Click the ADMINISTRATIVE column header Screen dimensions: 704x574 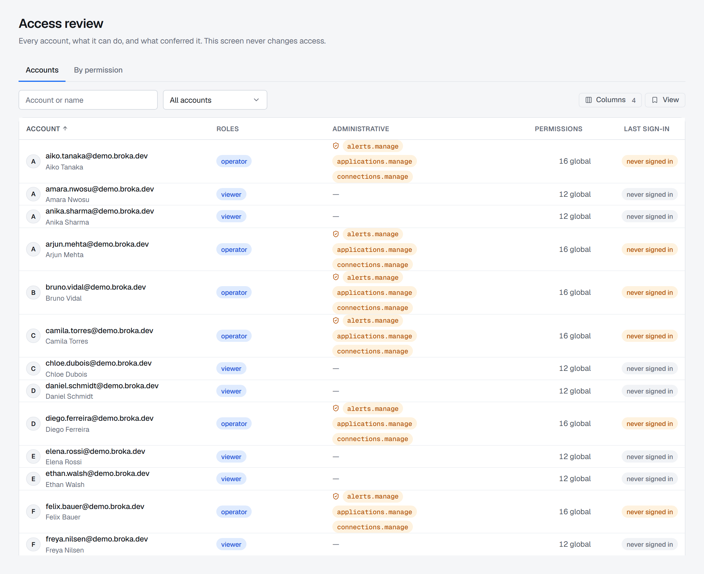(360, 129)
